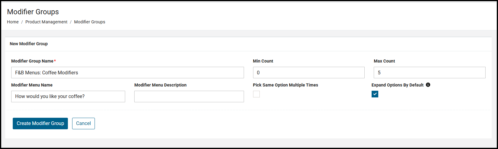Click the info icon beside Expand Options By Default

point(428,85)
